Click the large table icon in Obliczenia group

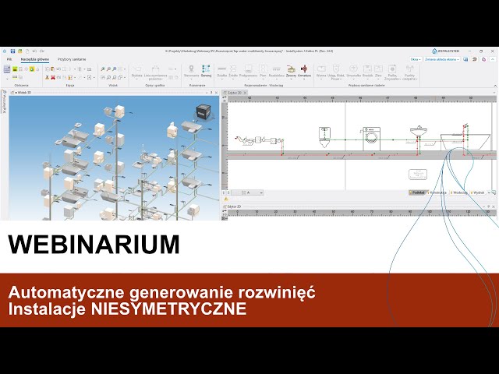7,69
